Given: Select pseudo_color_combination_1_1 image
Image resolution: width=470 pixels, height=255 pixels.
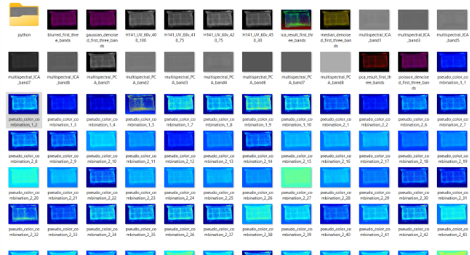Looking at the screenshot, I should click(452, 62).
